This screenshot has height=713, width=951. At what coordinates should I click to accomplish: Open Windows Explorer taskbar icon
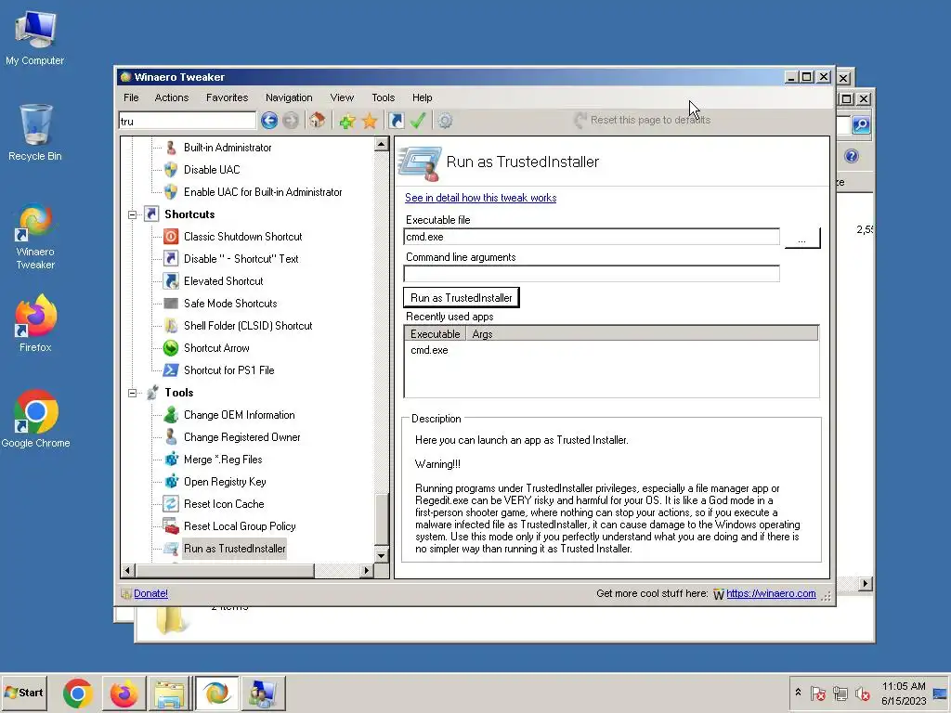[x=169, y=694]
